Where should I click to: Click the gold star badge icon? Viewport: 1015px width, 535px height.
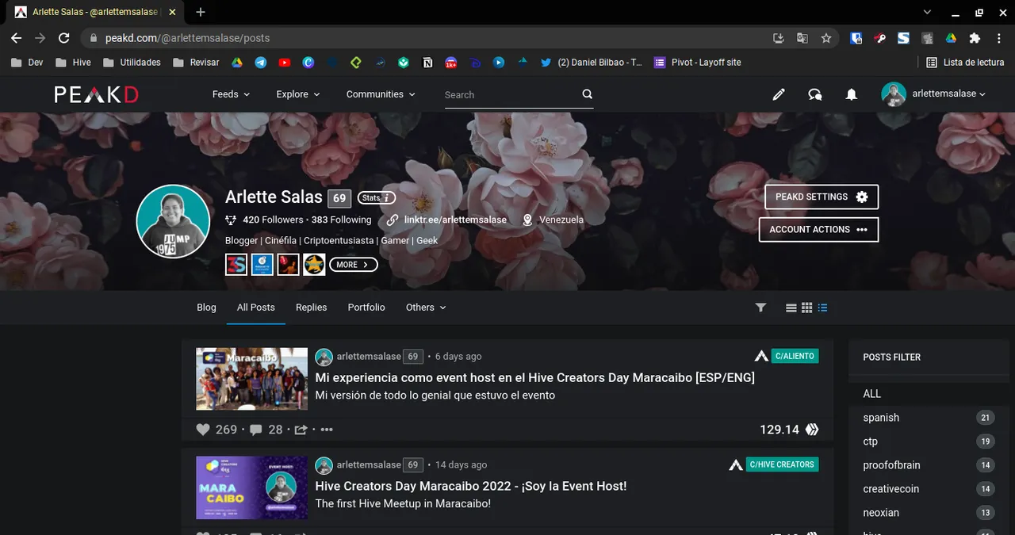click(x=314, y=265)
